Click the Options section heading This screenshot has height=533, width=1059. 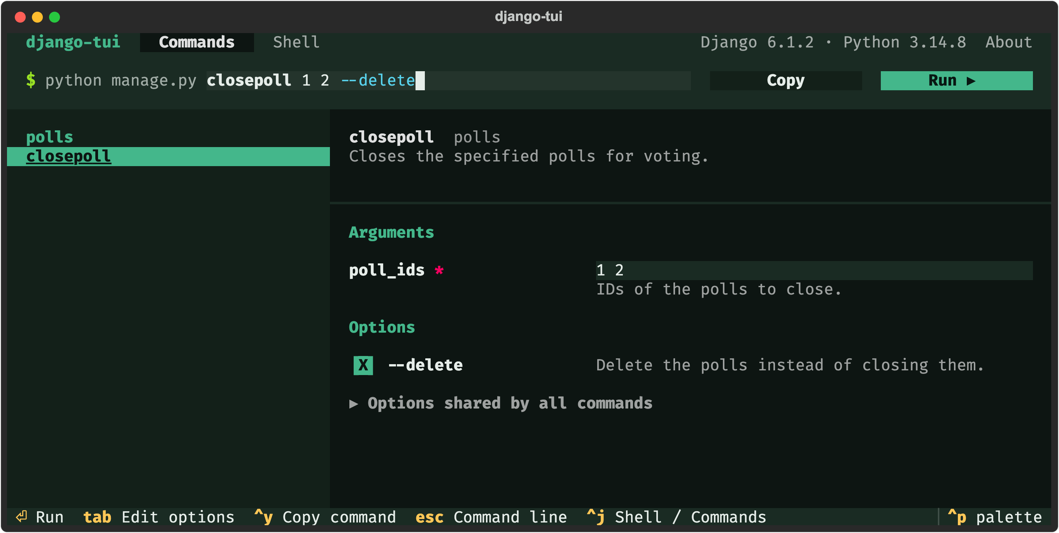tap(382, 328)
